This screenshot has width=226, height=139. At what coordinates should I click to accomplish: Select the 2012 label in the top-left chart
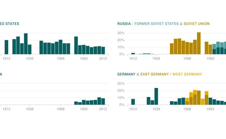point(103,58)
